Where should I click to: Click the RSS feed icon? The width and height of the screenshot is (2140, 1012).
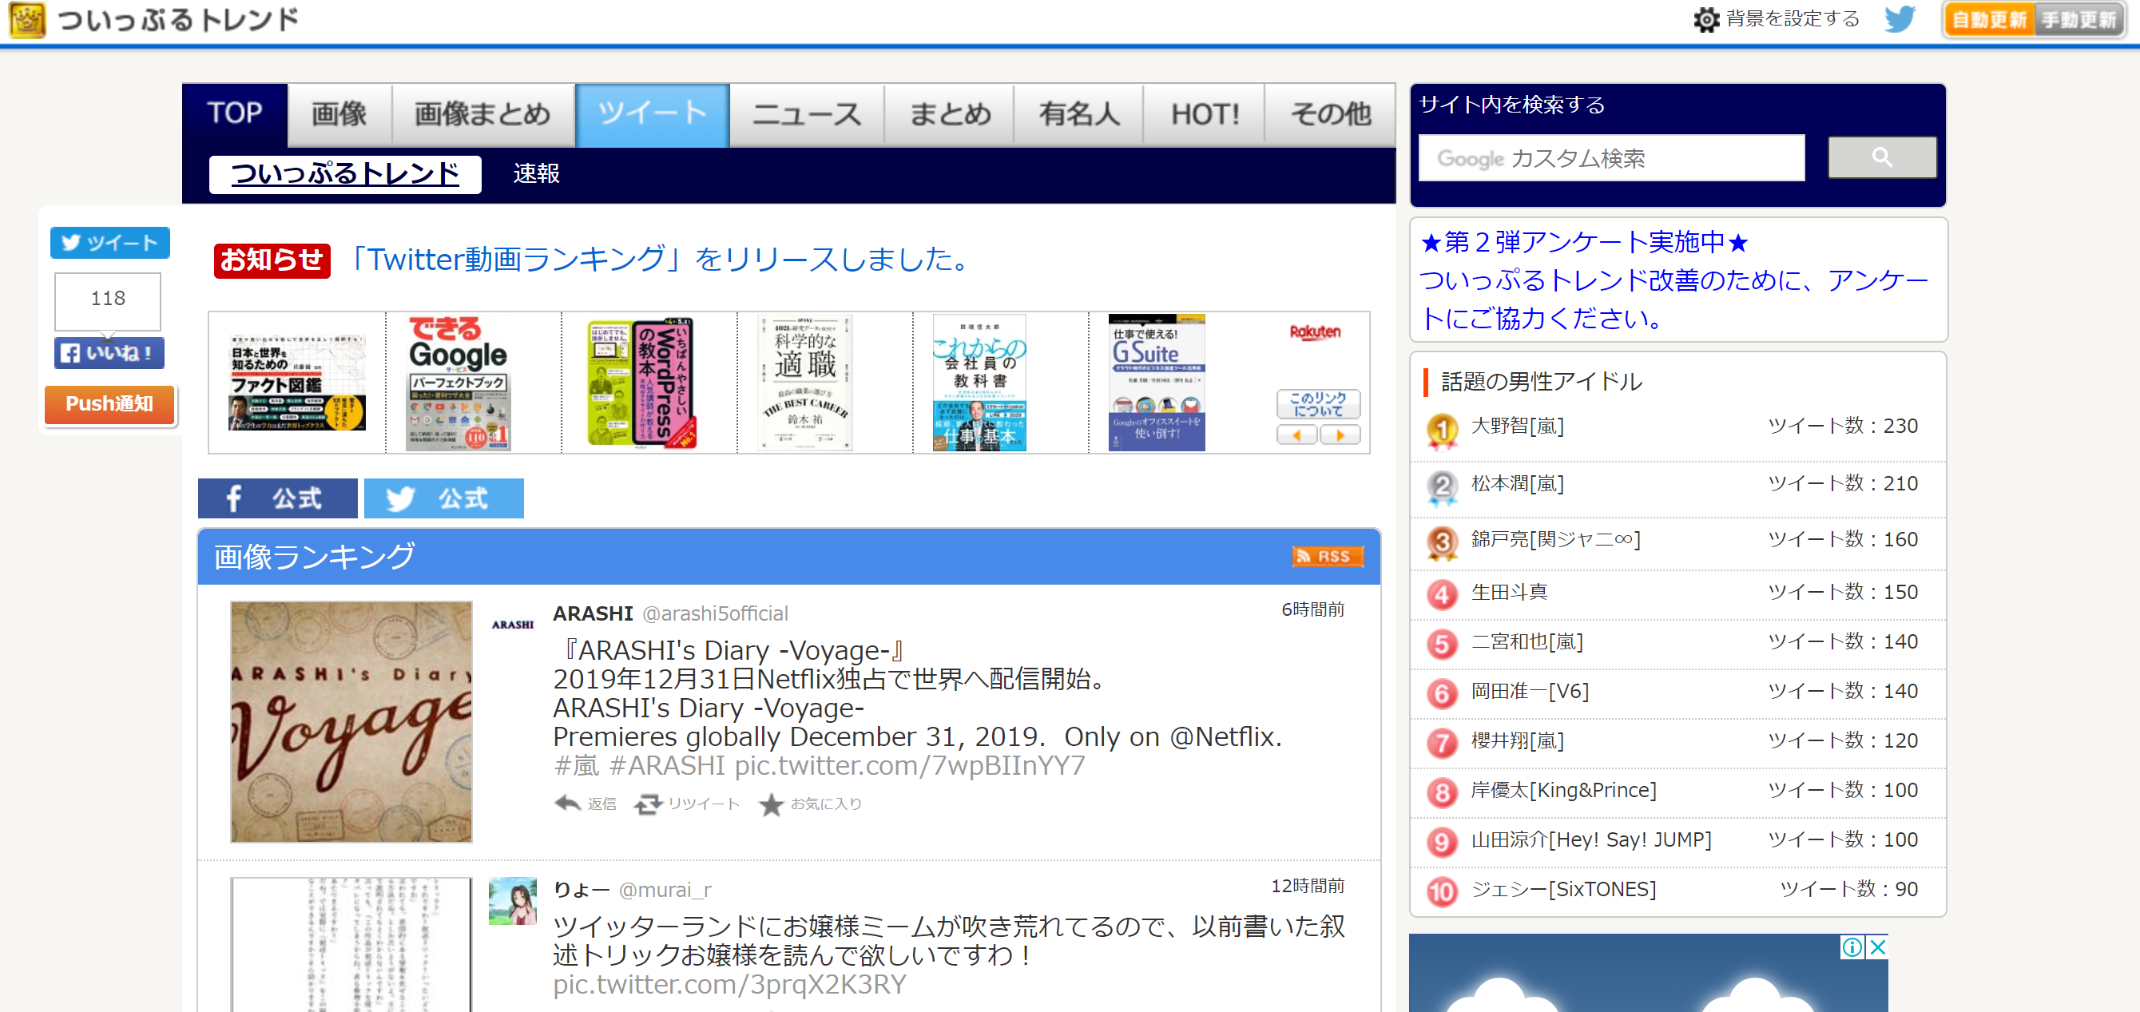point(1327,556)
